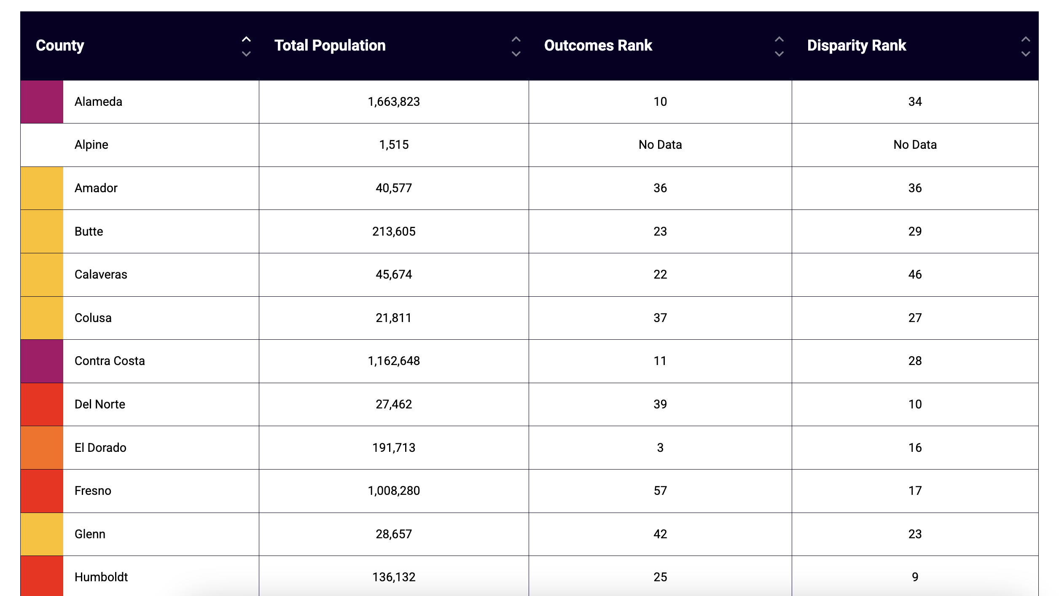The width and height of the screenshot is (1059, 596).
Task: Open the Contra Costa county row
Action: [x=110, y=361]
